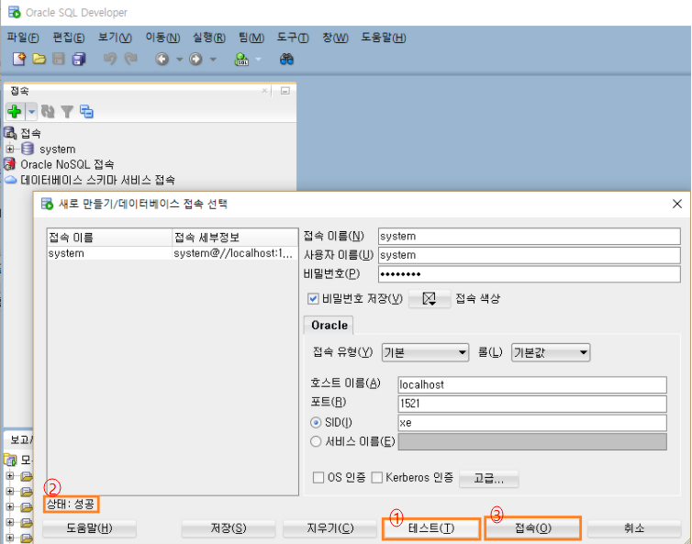This screenshot has width=692, height=544.
Task: Click the Filter funnel icon in connections panel
Action: click(x=67, y=112)
